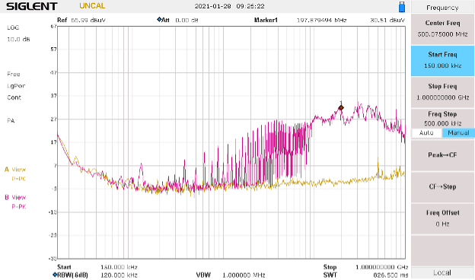Click the Local status label
Image resolution: width=475 pixels, height=280 pixels.
442,272
